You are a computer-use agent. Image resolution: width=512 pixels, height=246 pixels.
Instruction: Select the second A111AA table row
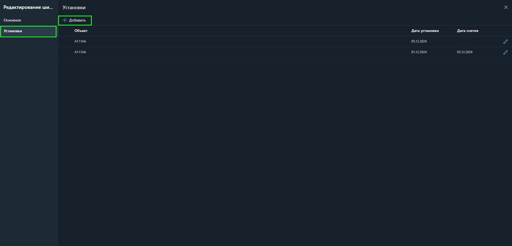pyautogui.click(x=188, y=52)
